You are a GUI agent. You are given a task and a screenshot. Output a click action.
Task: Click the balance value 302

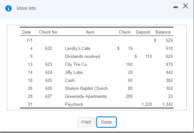[x=169, y=89]
